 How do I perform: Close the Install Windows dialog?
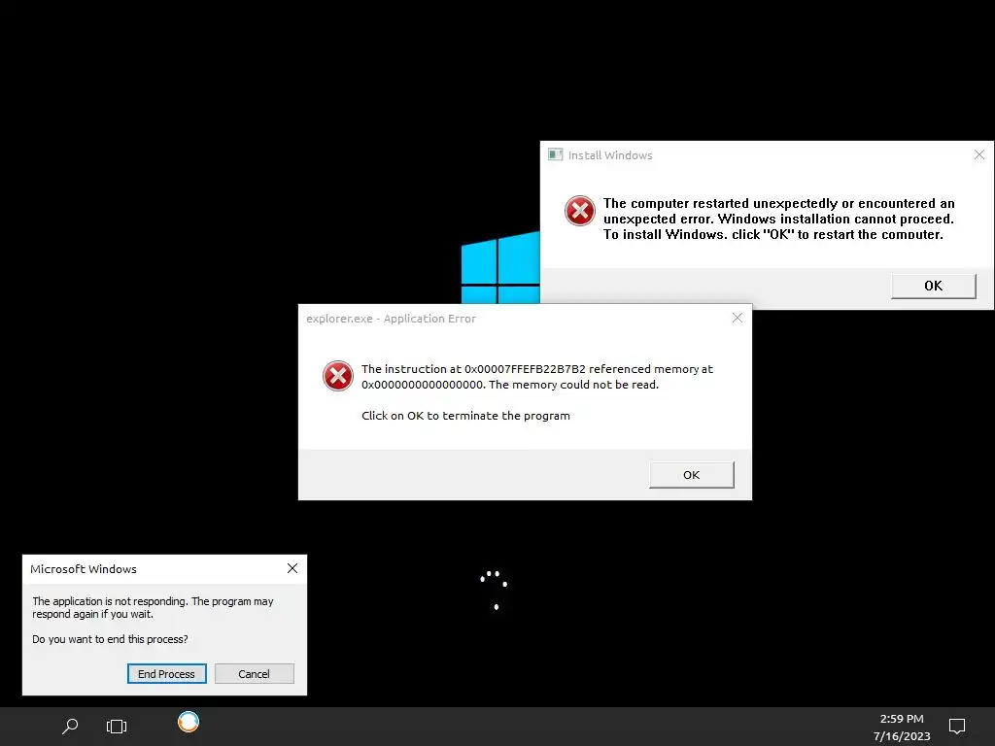[x=979, y=154]
